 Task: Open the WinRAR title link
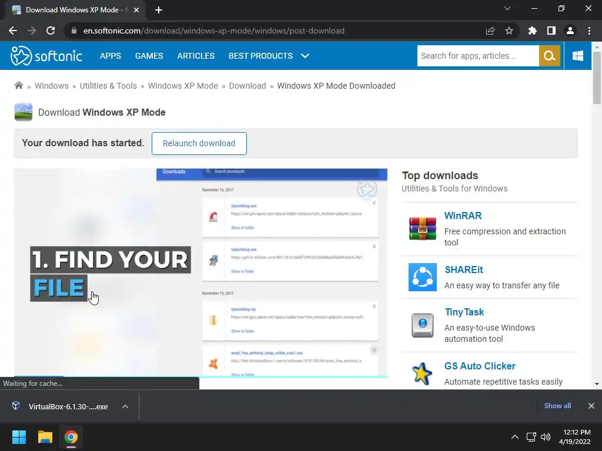(463, 216)
